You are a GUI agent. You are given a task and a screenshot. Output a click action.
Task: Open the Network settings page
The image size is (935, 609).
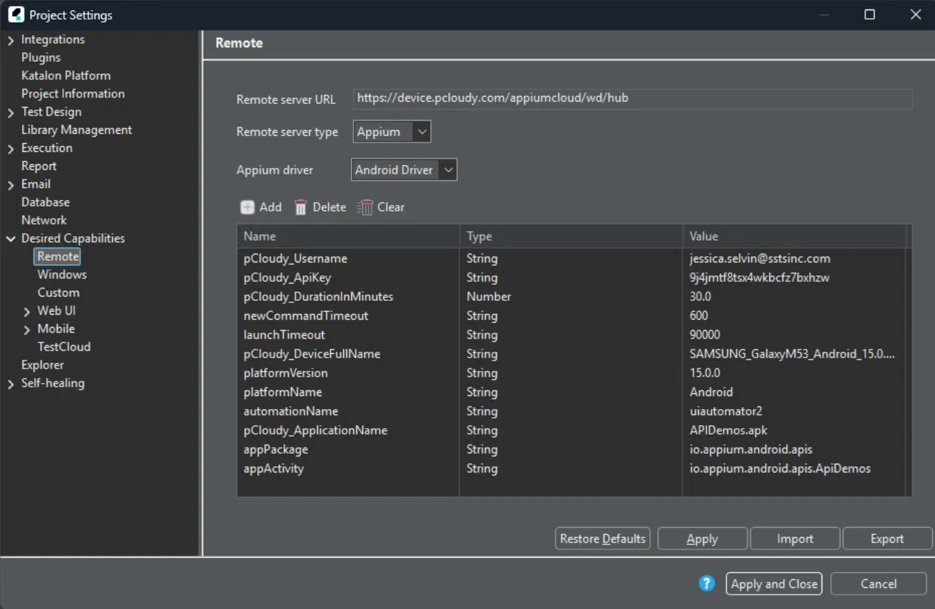click(44, 220)
